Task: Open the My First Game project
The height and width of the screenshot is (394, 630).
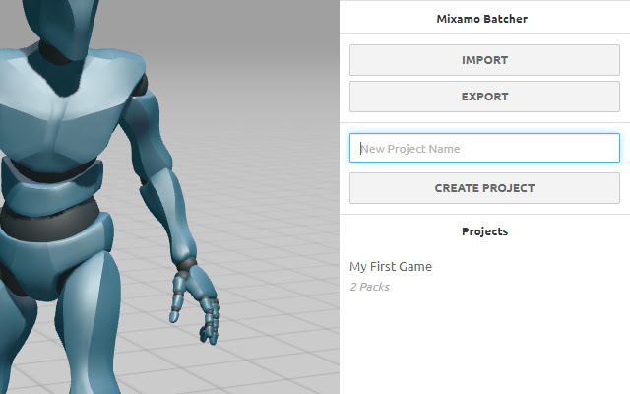Action: (x=391, y=267)
